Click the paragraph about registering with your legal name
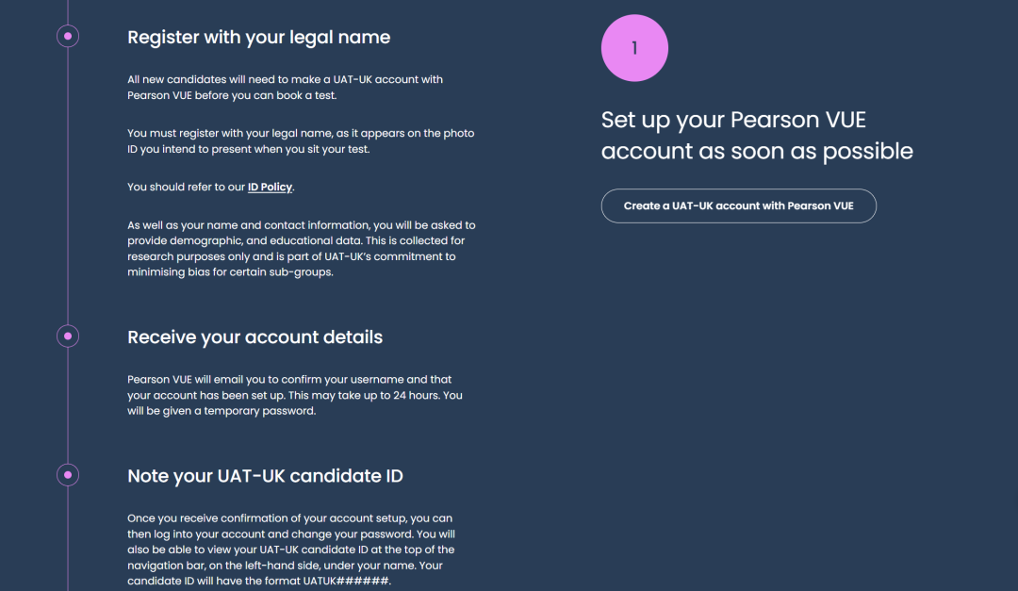 [301, 141]
